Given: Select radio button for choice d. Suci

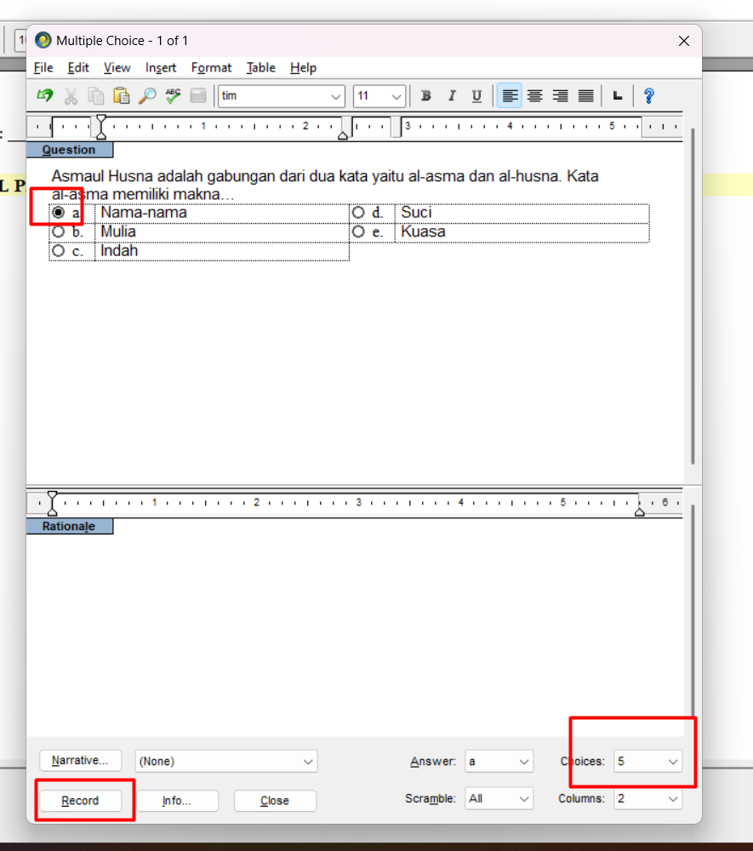Looking at the screenshot, I should tap(358, 212).
